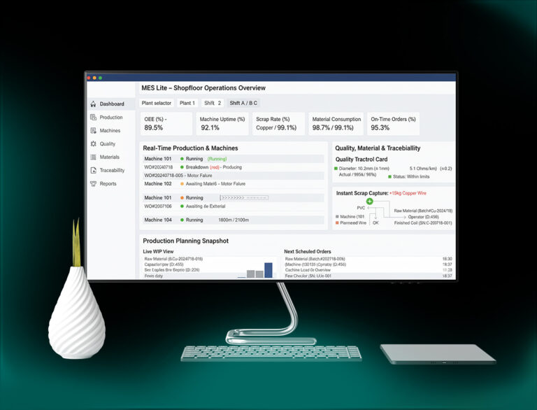
Task: Click the Reports trophy icon
Action: pyautogui.click(x=93, y=183)
